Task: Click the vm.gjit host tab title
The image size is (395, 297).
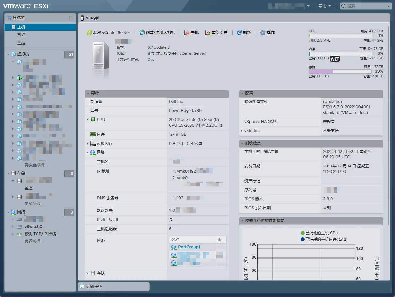Action: click(93, 18)
